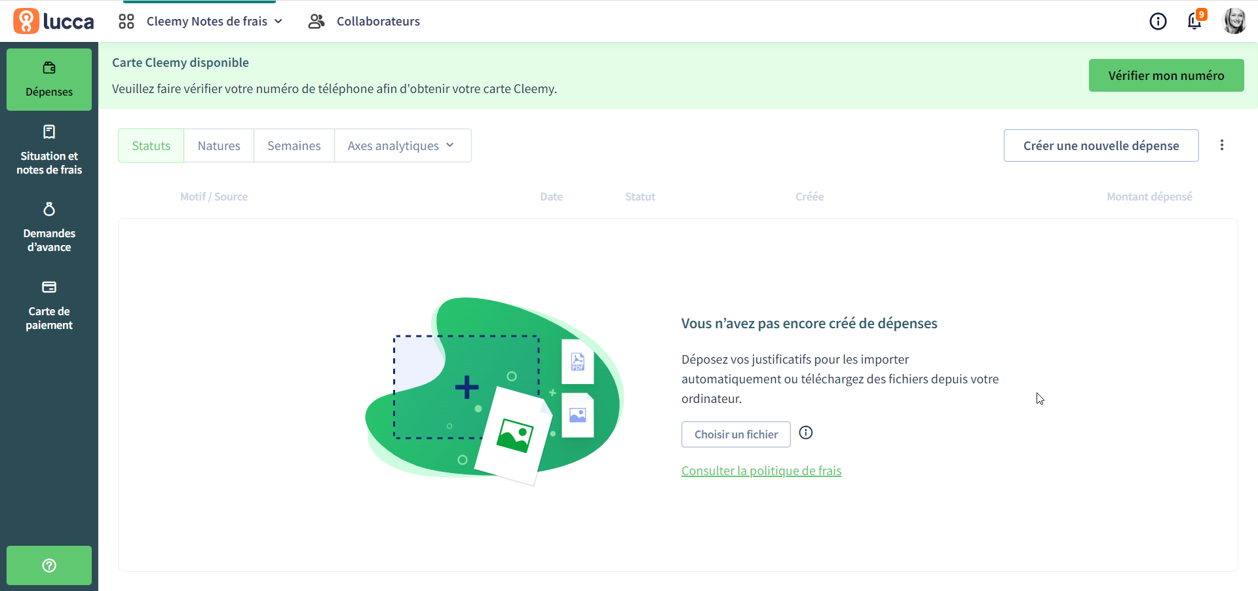Click the sidebar help question mark button
1258x591 pixels.
click(x=49, y=565)
